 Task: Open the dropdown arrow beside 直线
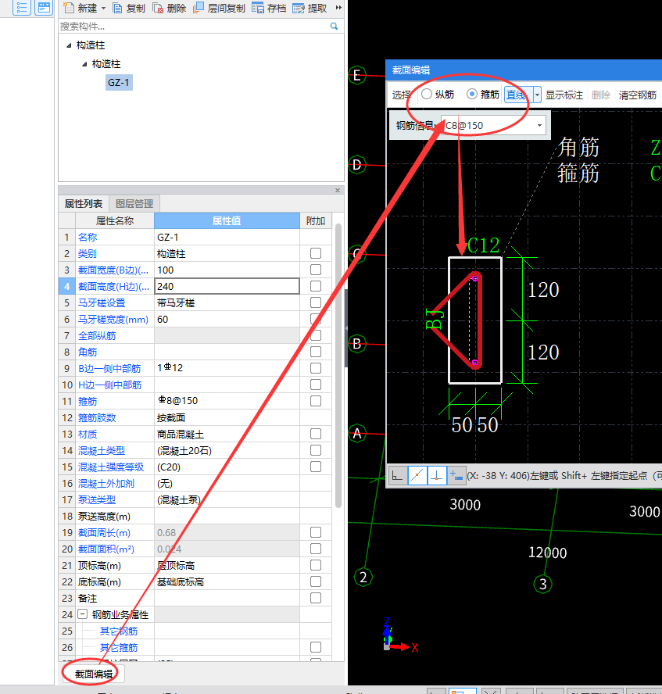coord(537,95)
